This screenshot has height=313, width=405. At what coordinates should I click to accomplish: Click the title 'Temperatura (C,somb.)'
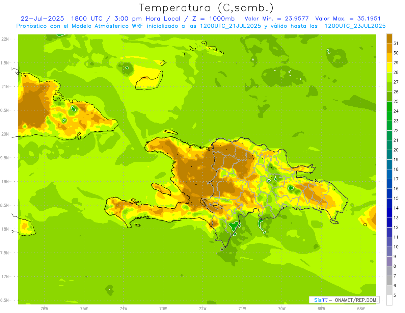pos(206,8)
